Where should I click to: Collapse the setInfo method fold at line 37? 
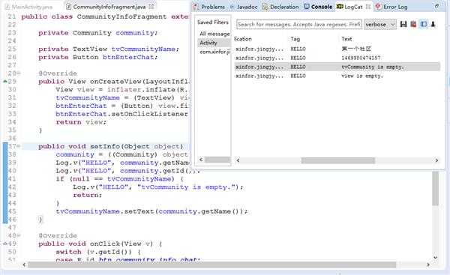coord(19,146)
